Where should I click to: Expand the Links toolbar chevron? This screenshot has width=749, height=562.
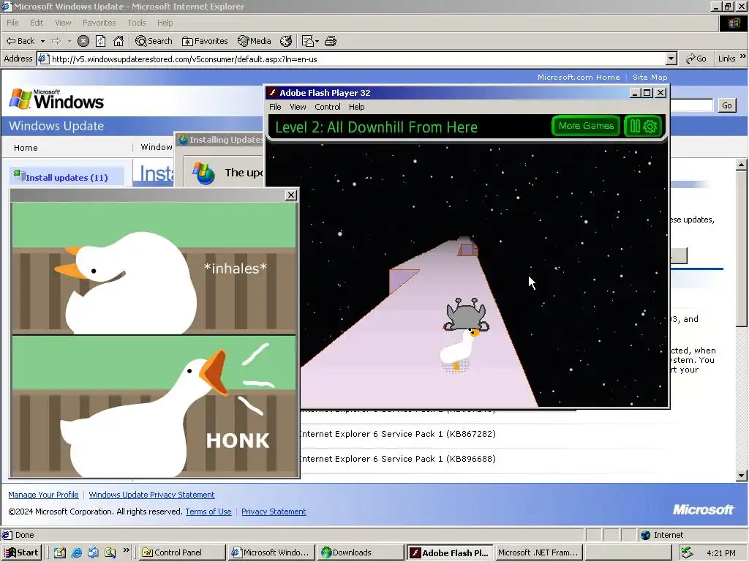pos(743,57)
